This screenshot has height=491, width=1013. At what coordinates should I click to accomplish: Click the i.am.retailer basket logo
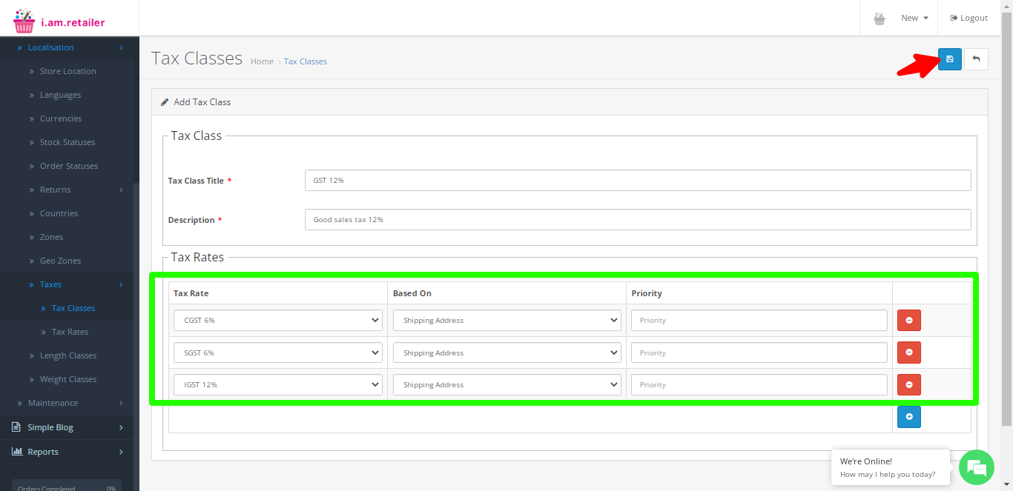24,21
